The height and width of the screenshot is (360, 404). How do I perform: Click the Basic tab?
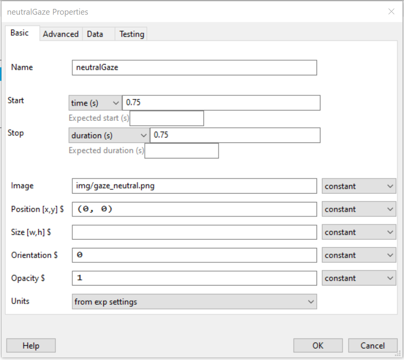pos(20,33)
